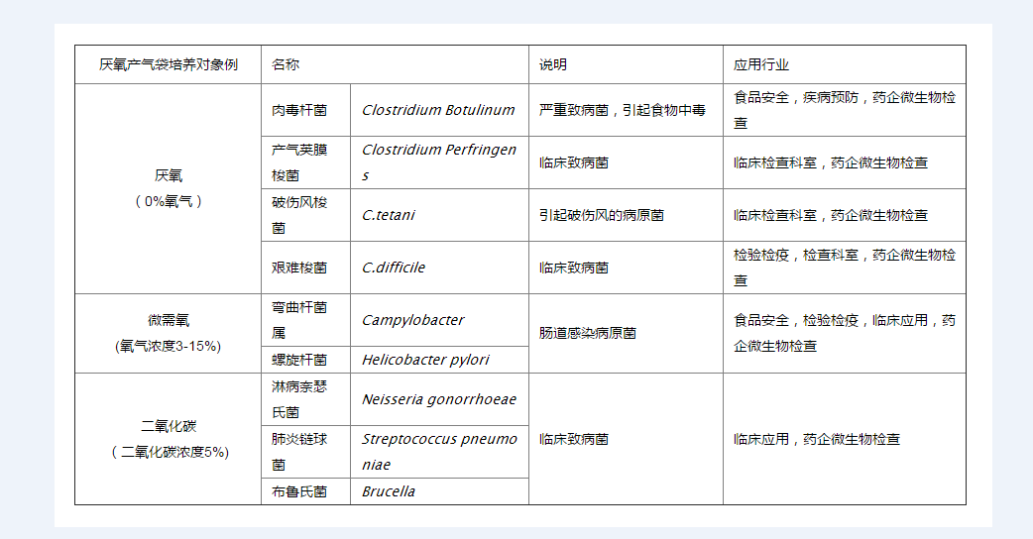
Task: Click the 厌氧产气袋培养对象例 header cell
Action: 169,64
